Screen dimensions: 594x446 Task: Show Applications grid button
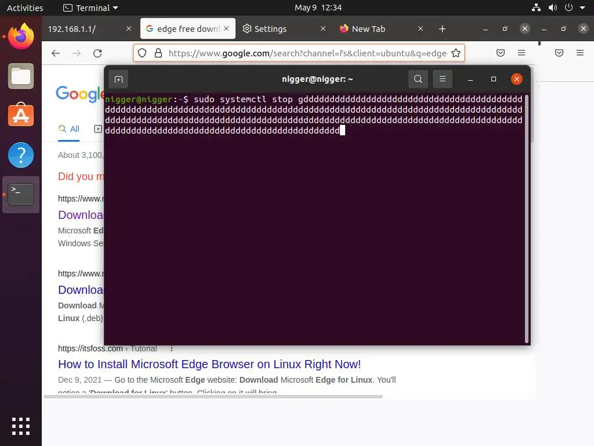click(21, 426)
